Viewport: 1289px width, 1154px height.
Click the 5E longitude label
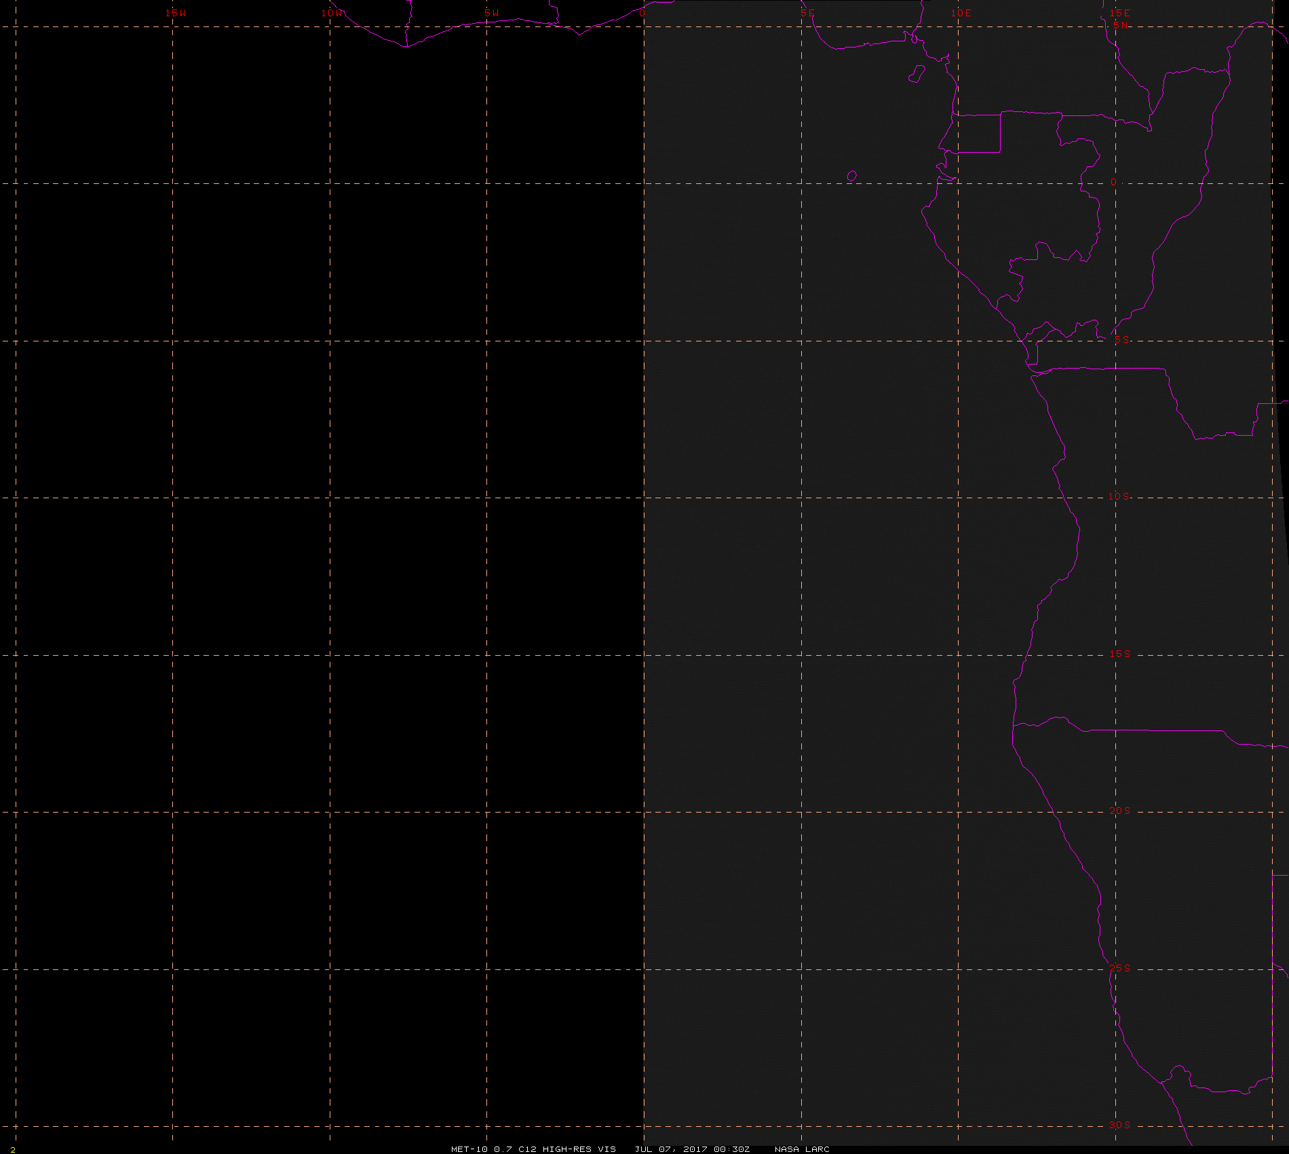(807, 13)
